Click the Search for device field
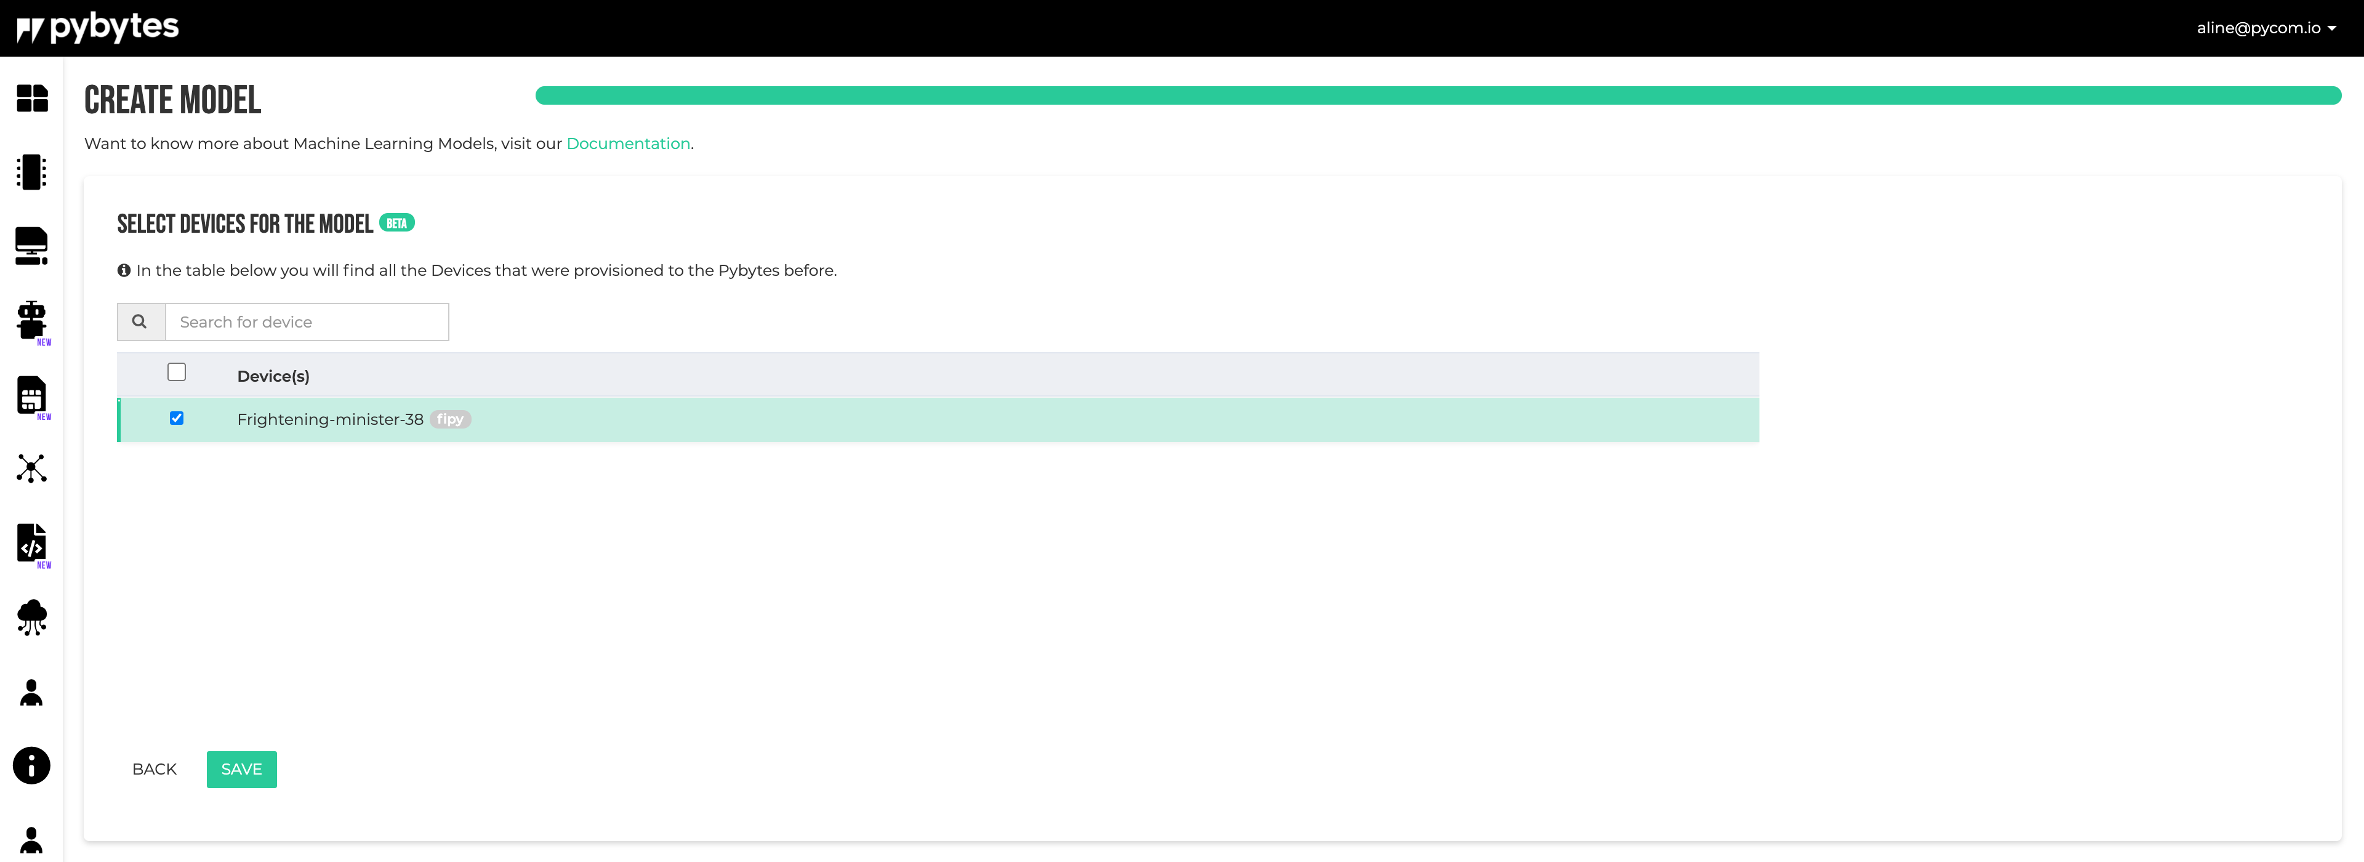Screen dimensions: 2364x862 [307, 322]
